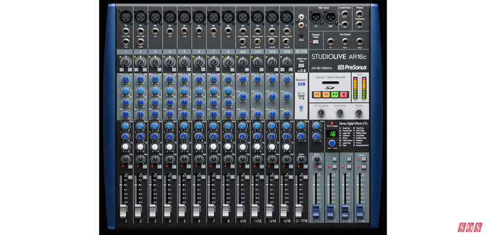Image resolution: width=486 pixels, height=235 pixels.
Task: Click the blue Aux 1 master fader cap
Action: [330, 211]
